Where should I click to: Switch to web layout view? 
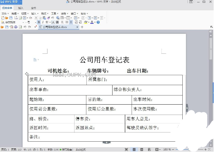[x=149, y=149]
